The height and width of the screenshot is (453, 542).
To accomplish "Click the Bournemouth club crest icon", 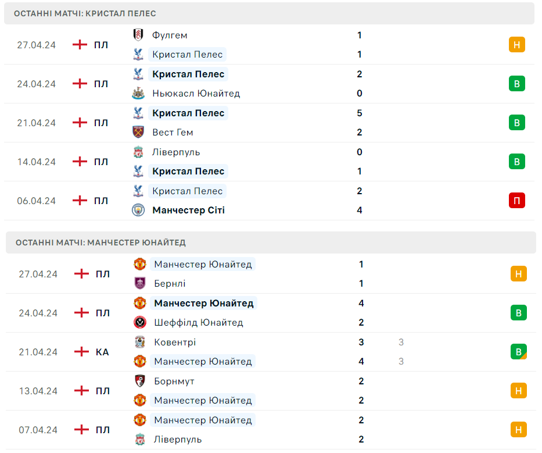I will tap(139, 381).
